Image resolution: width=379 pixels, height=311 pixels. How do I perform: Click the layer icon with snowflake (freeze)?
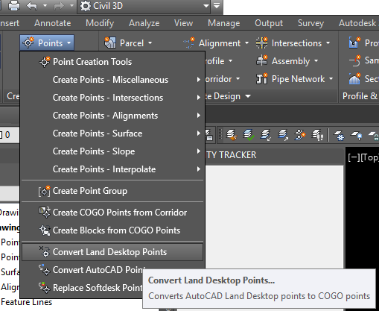[339, 136]
